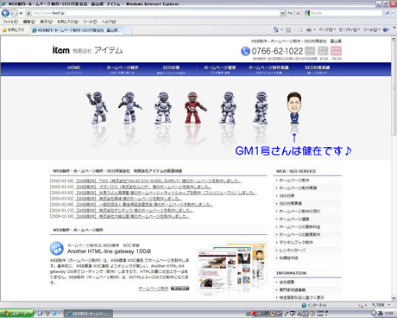Select the WEB制作 page tab

77,30
